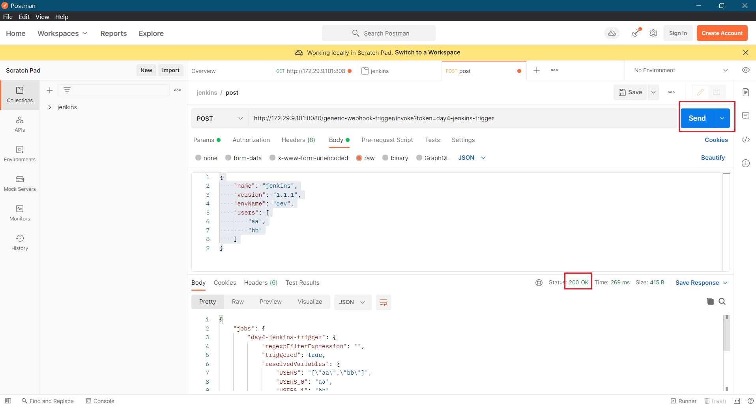This screenshot has width=756, height=405.
Task: Open the code snippet icon
Action: [745, 140]
